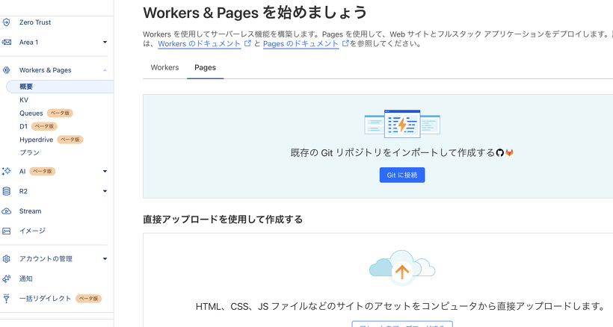This screenshot has height=327, width=613.
Task: Switch to the Workers tab
Action: 164,67
